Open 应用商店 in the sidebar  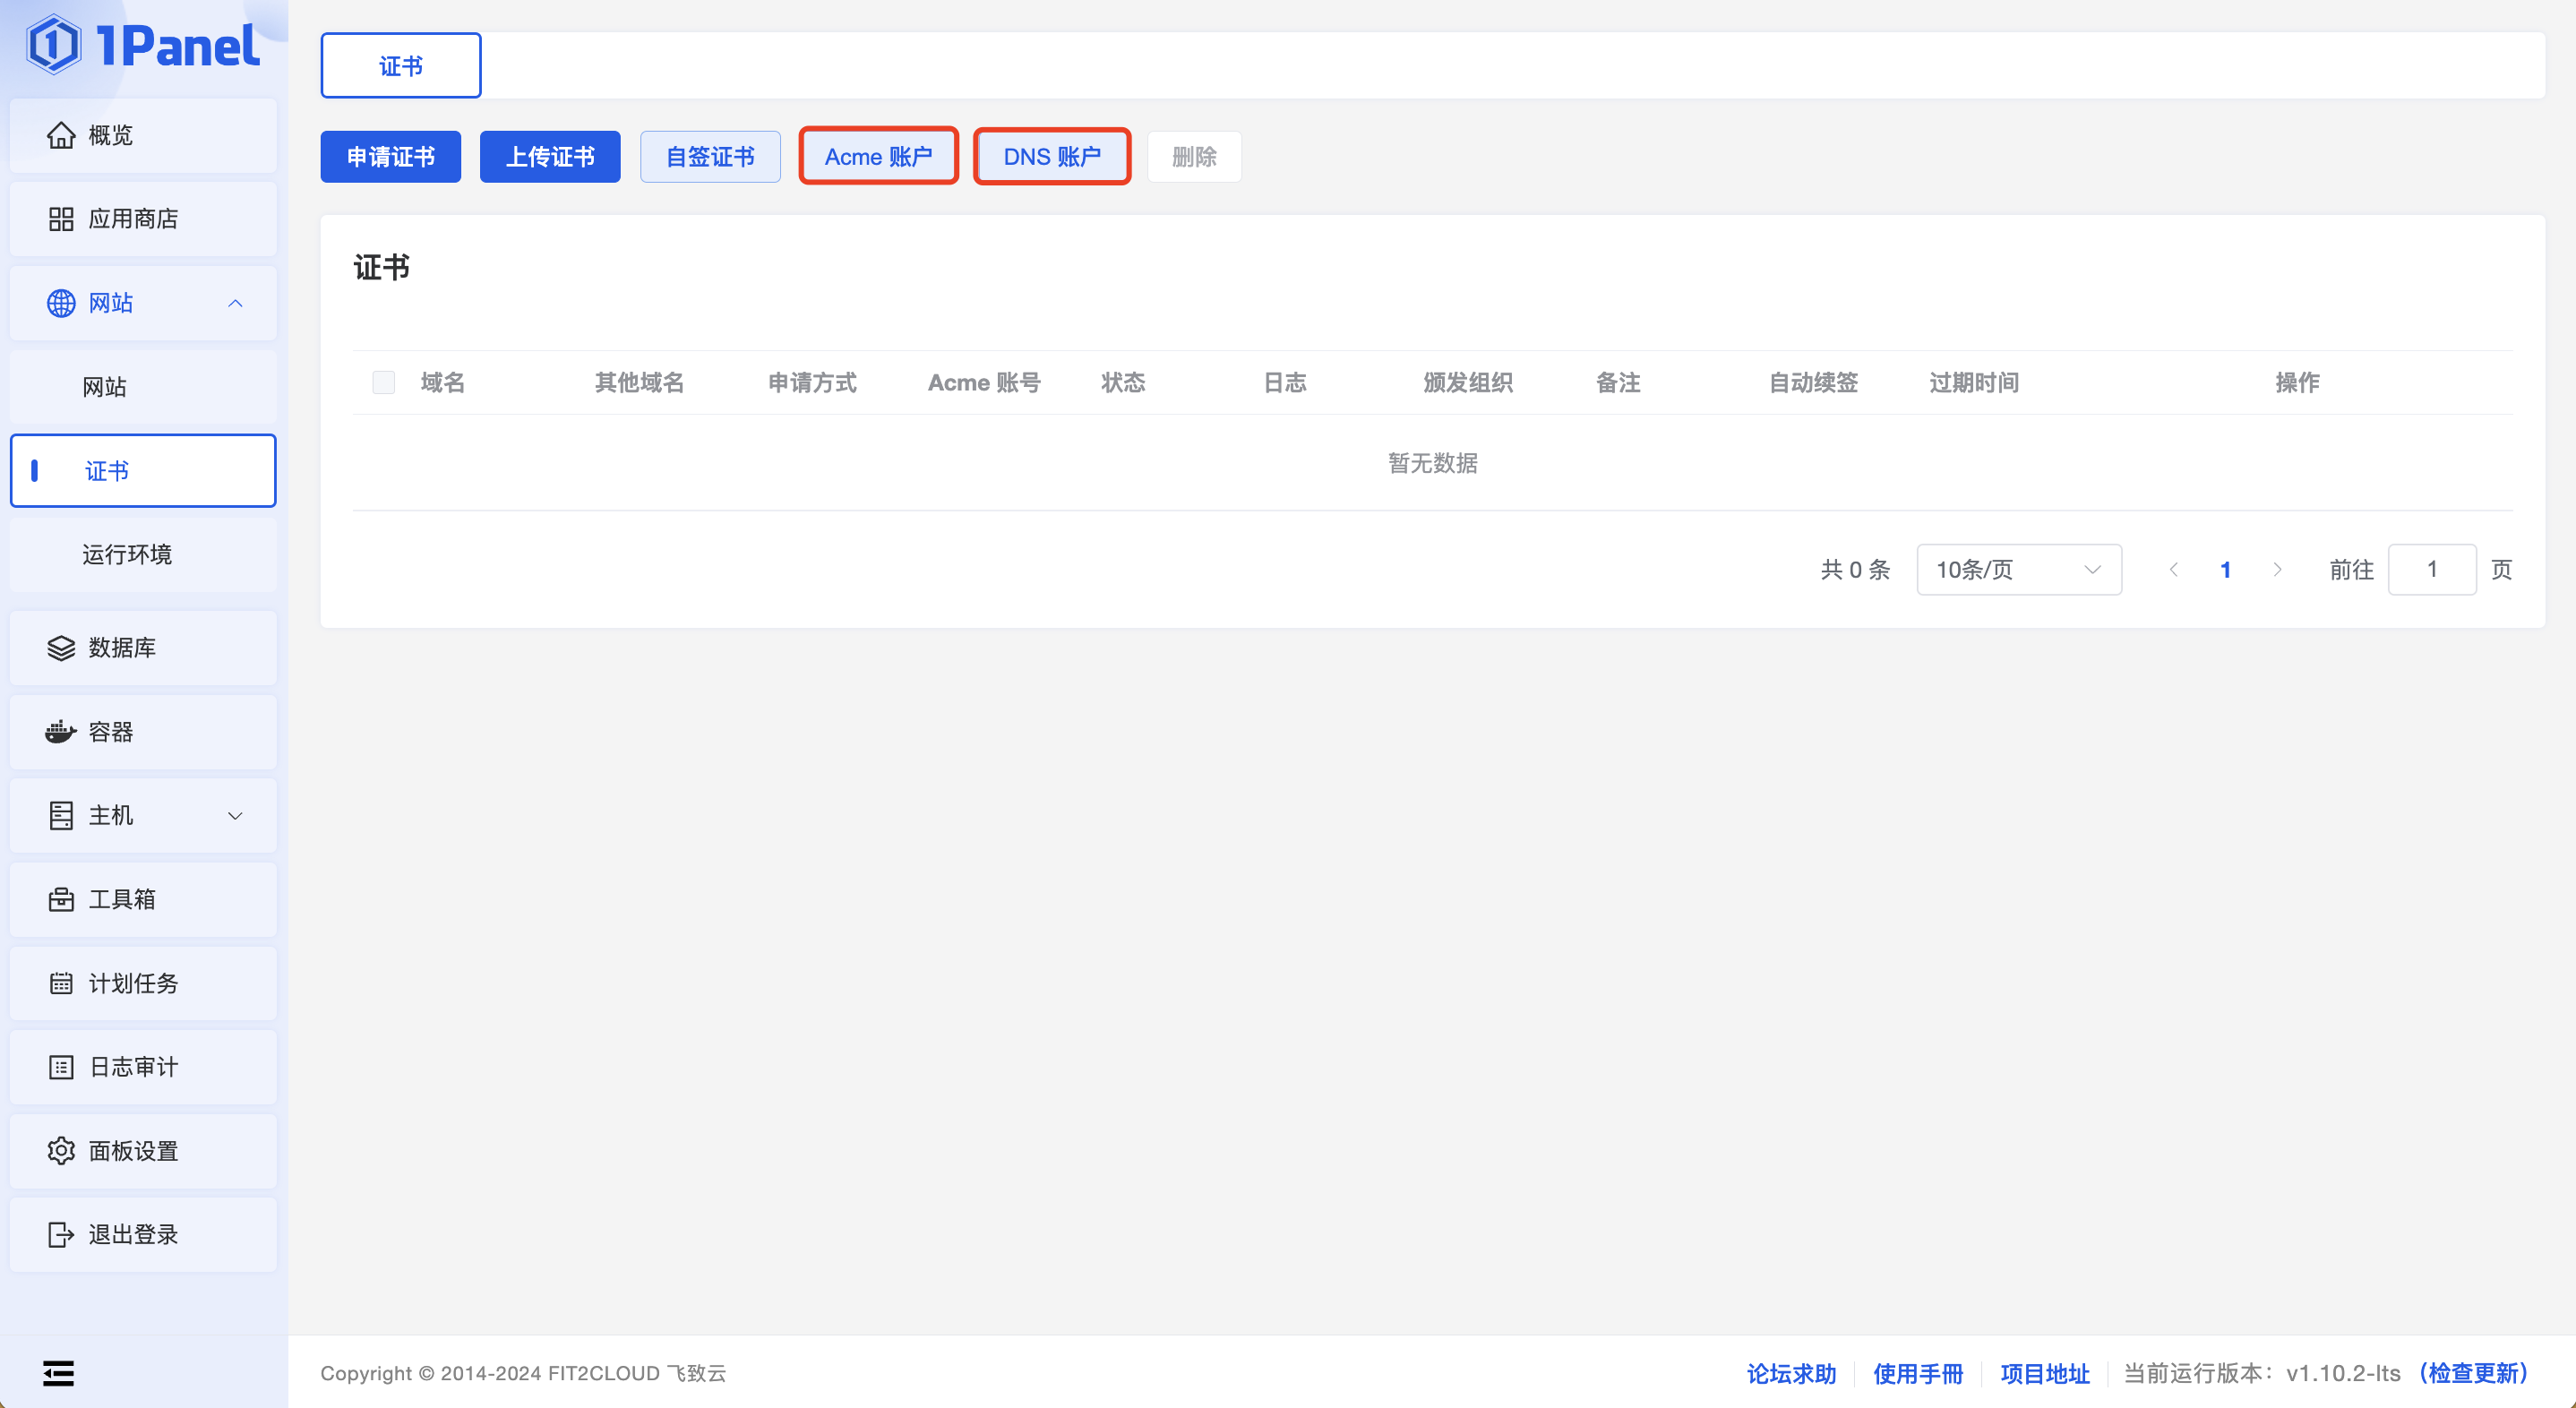[x=143, y=219]
